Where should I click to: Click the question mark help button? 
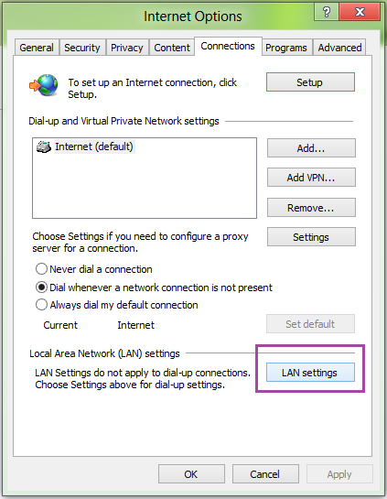click(x=327, y=13)
